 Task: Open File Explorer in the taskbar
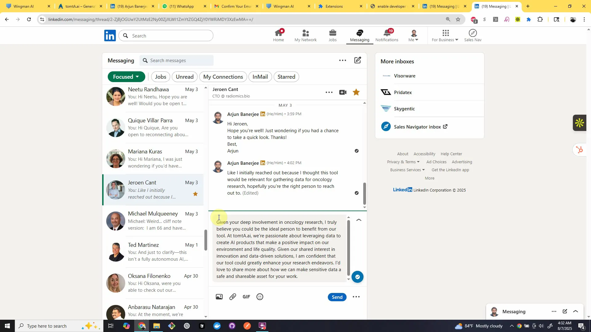coord(157,326)
